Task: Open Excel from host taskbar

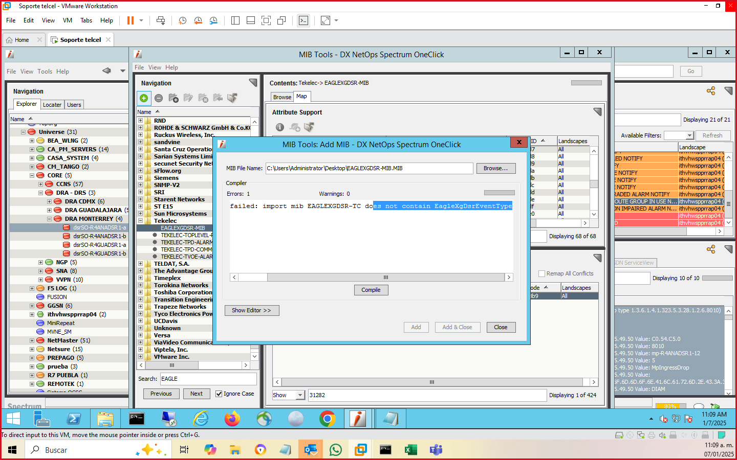Action: pyautogui.click(x=410, y=450)
